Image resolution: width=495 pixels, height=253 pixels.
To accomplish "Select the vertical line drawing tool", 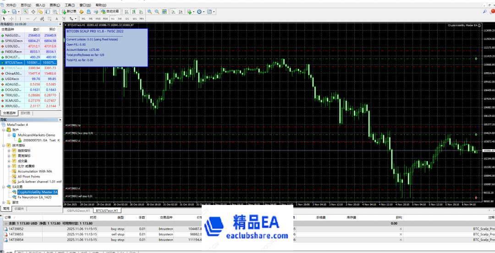I will [21, 19].
